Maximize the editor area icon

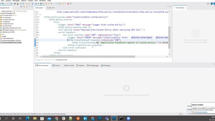pyautogui.click(x=171, y=7)
